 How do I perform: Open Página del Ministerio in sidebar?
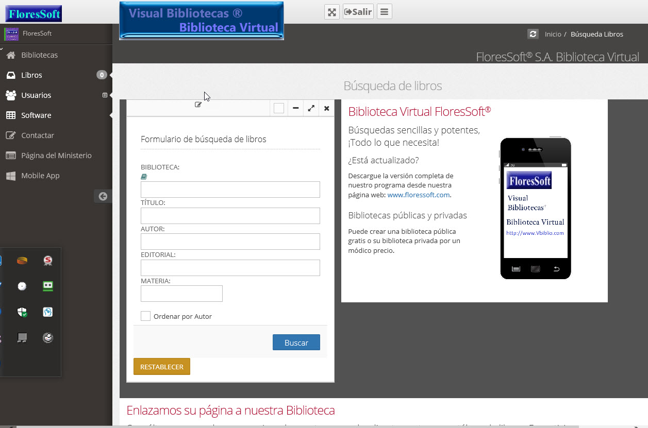pyautogui.click(x=56, y=156)
